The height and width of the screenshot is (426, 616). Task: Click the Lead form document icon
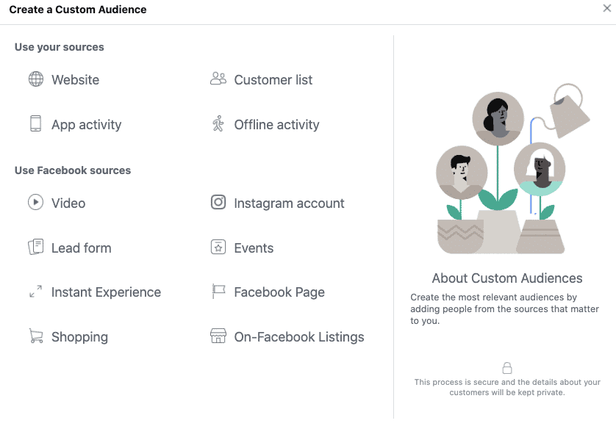35,248
